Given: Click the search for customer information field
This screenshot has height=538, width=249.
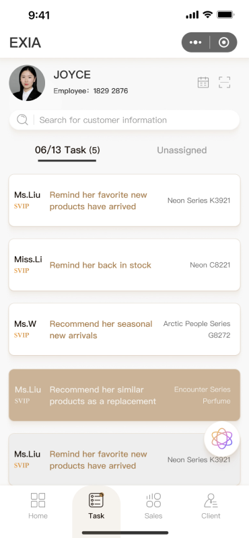Looking at the screenshot, I should pyautogui.click(x=124, y=120).
